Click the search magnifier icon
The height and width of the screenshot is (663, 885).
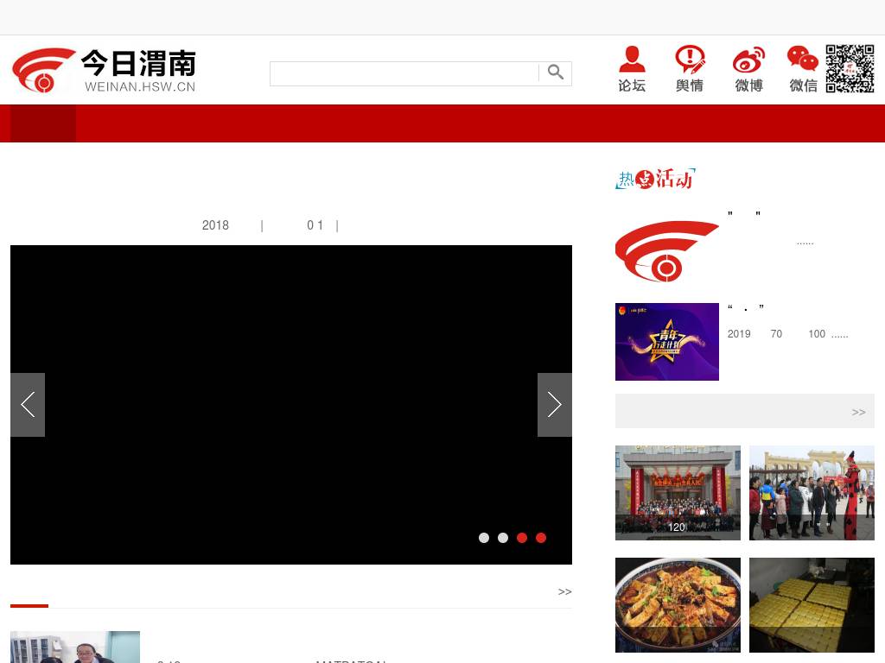[x=556, y=73]
